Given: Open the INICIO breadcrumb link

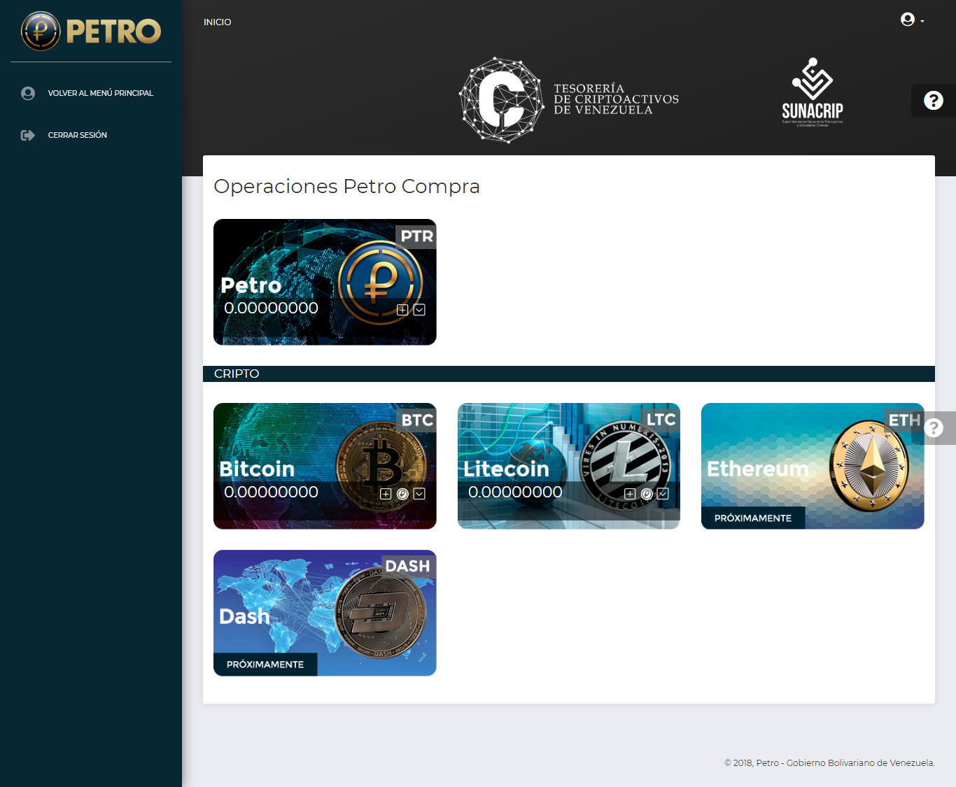Looking at the screenshot, I should [x=217, y=22].
